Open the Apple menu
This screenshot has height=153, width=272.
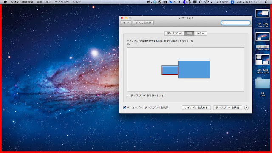tap(6, 2)
